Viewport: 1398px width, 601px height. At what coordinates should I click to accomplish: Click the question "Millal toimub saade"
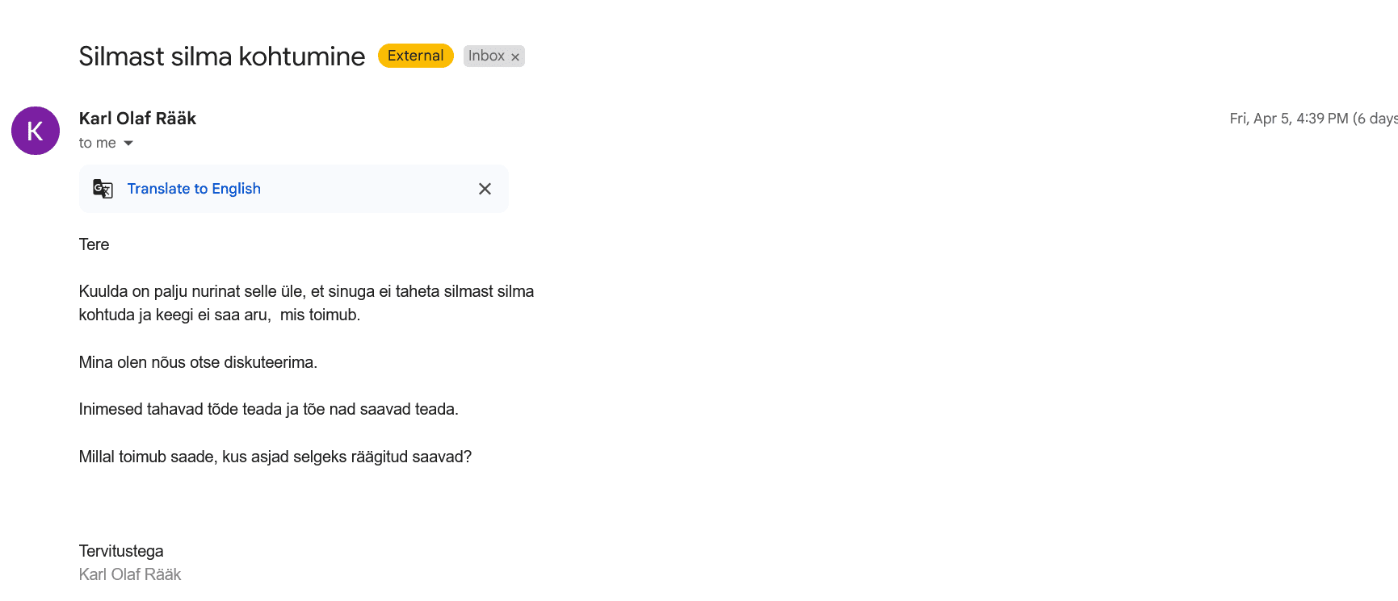click(x=275, y=457)
